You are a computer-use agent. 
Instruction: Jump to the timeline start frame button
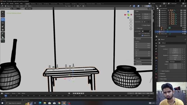pyautogui.click(x=73, y=93)
